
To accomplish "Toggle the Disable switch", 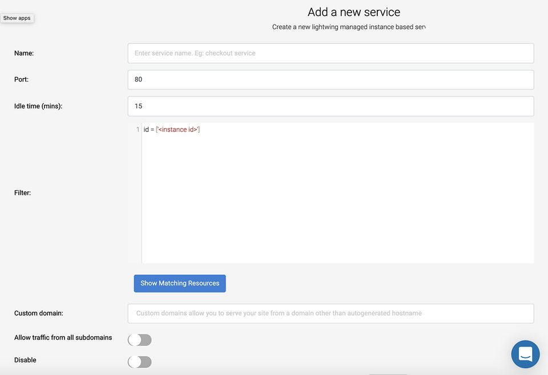I will (x=139, y=362).
